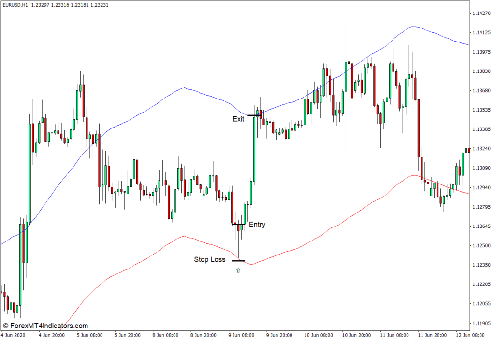Click the Entry text label
The height and width of the screenshot is (340, 495).
click(x=257, y=225)
